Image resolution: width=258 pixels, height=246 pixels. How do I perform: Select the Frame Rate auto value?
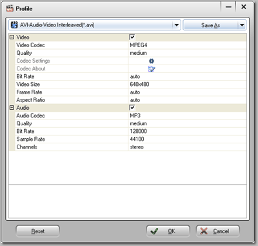(135, 92)
